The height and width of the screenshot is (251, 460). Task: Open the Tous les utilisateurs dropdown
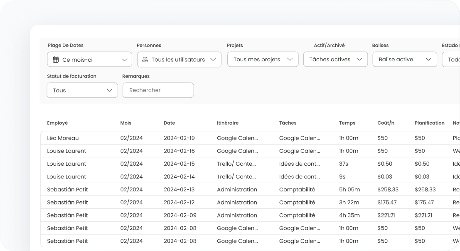click(x=179, y=59)
